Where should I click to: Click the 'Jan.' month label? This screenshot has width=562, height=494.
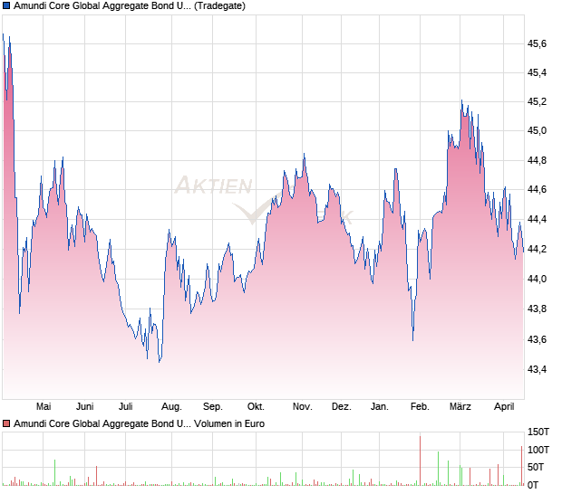coord(379,407)
